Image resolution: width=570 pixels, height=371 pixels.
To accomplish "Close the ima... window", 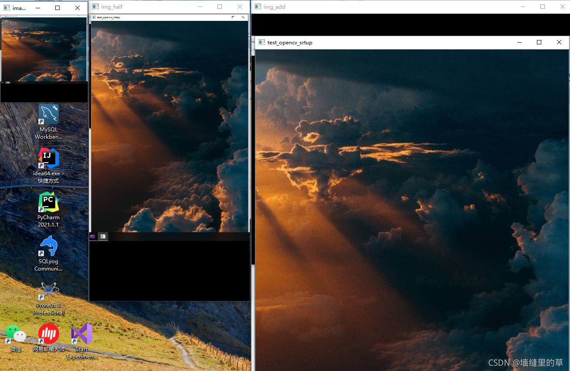I will pyautogui.click(x=77, y=8).
